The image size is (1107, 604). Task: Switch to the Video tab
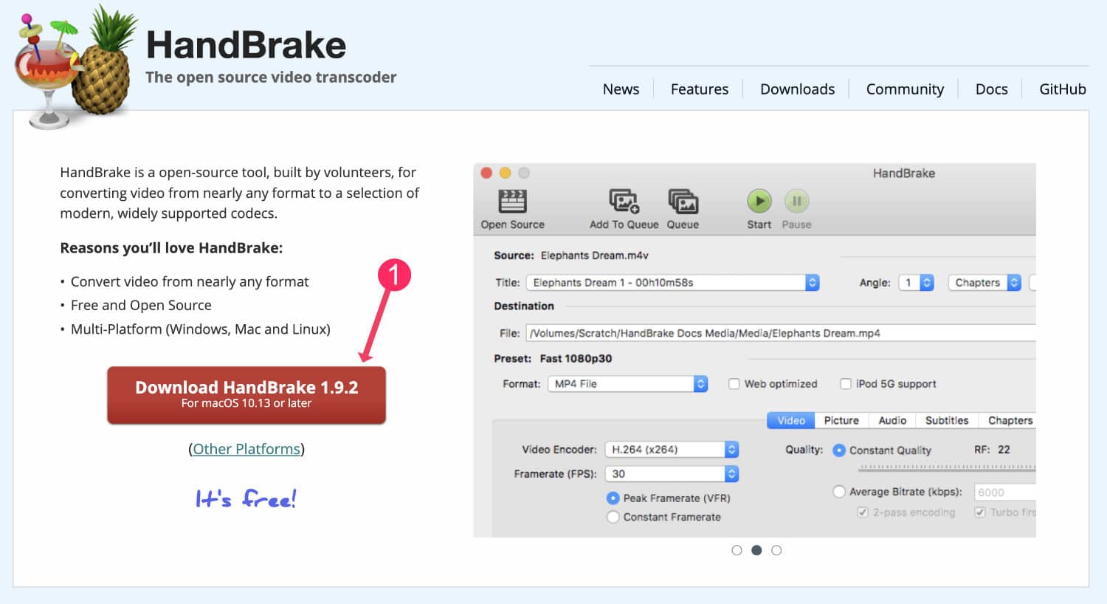791,420
